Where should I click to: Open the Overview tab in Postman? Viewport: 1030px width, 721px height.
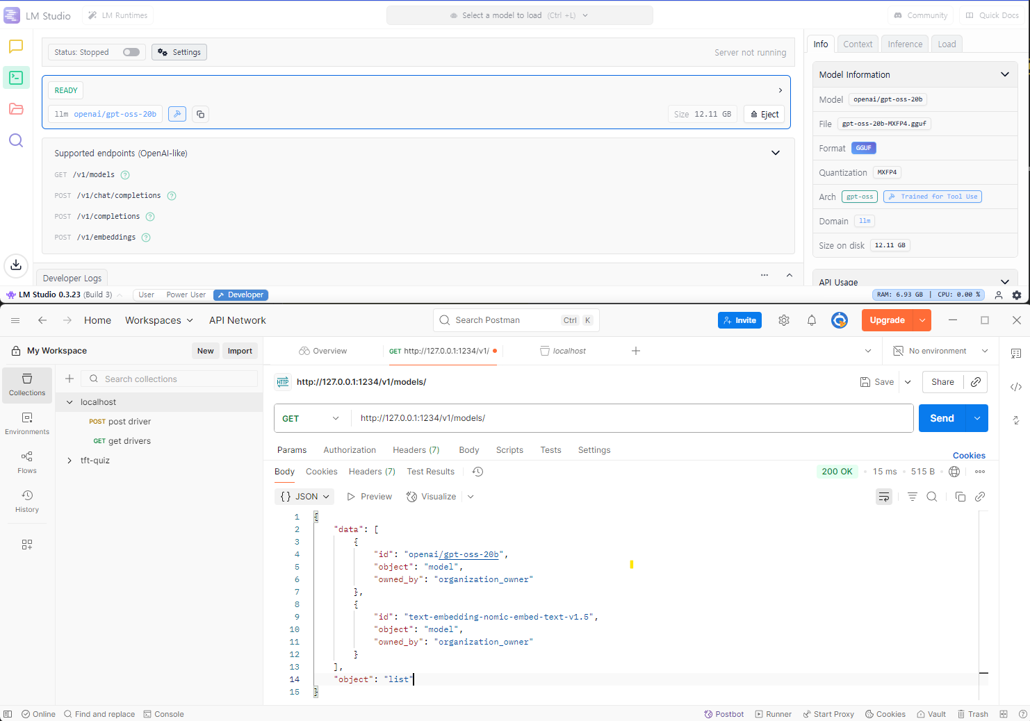(323, 351)
